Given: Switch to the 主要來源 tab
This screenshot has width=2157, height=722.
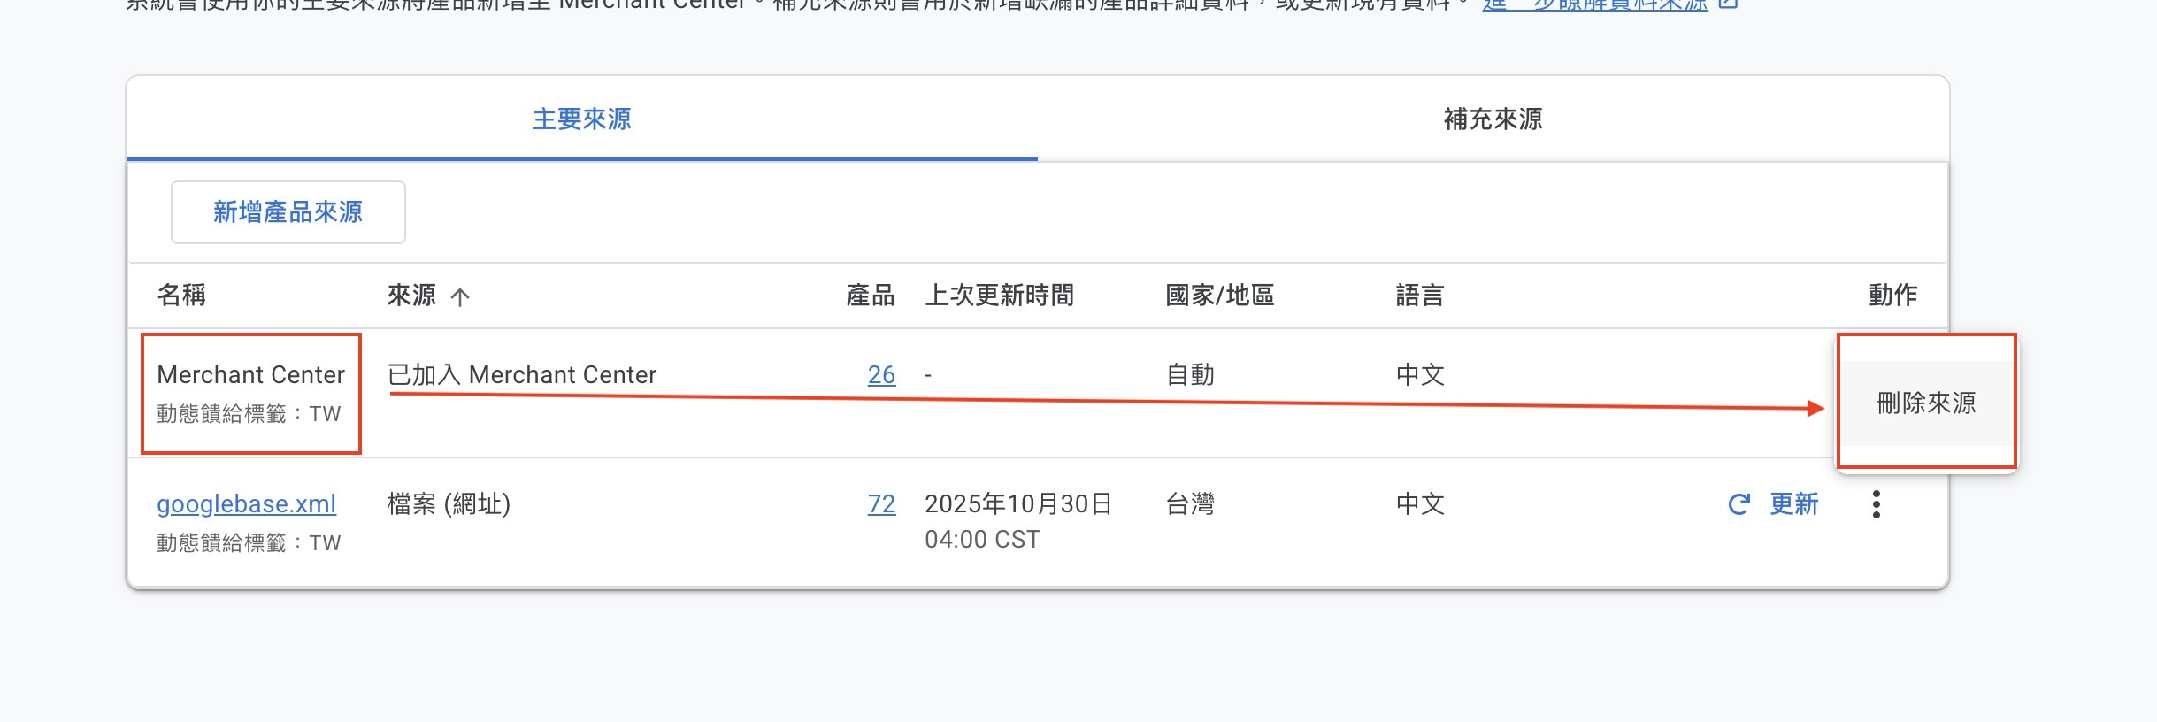Looking at the screenshot, I should click(x=581, y=119).
